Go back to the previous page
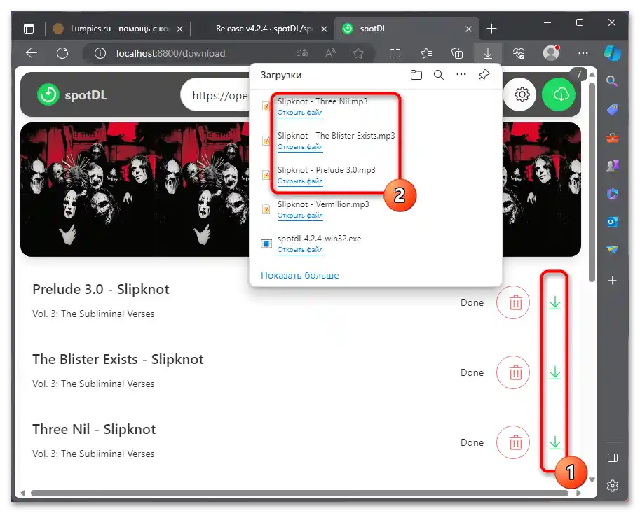 tap(31, 53)
